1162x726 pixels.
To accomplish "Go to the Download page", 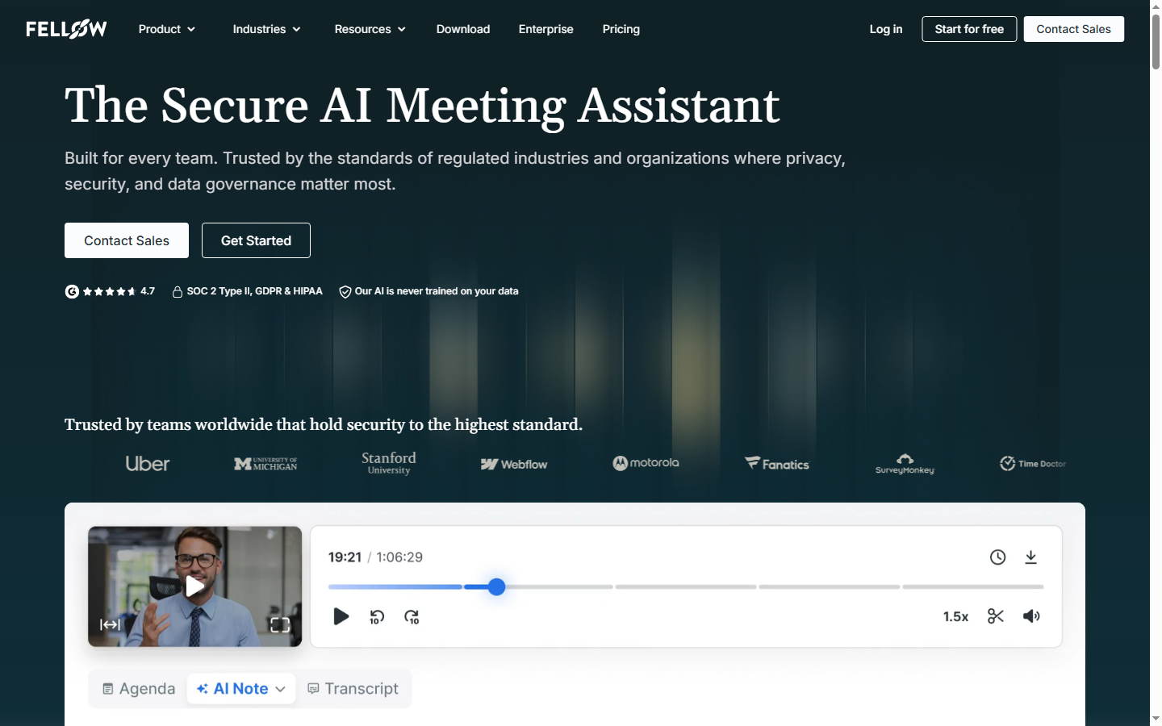I will click(x=463, y=29).
